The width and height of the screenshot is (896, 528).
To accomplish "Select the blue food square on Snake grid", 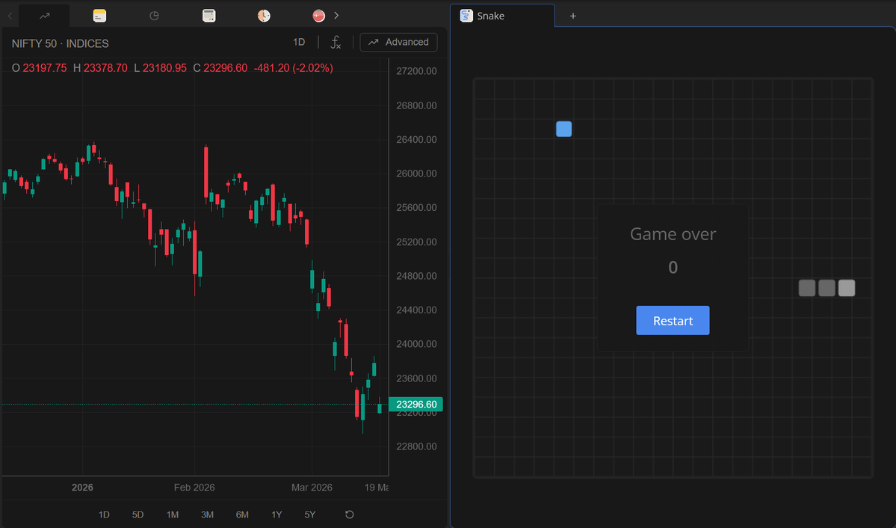I will coord(564,129).
